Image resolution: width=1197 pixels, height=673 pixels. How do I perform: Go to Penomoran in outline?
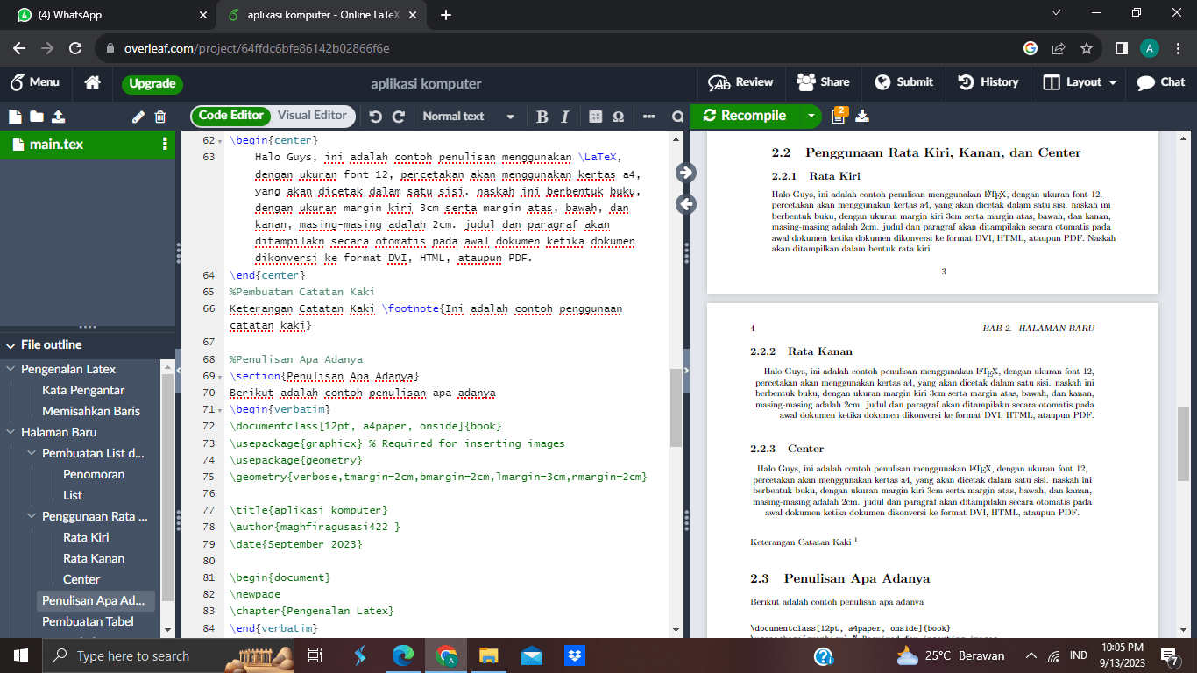[94, 474]
